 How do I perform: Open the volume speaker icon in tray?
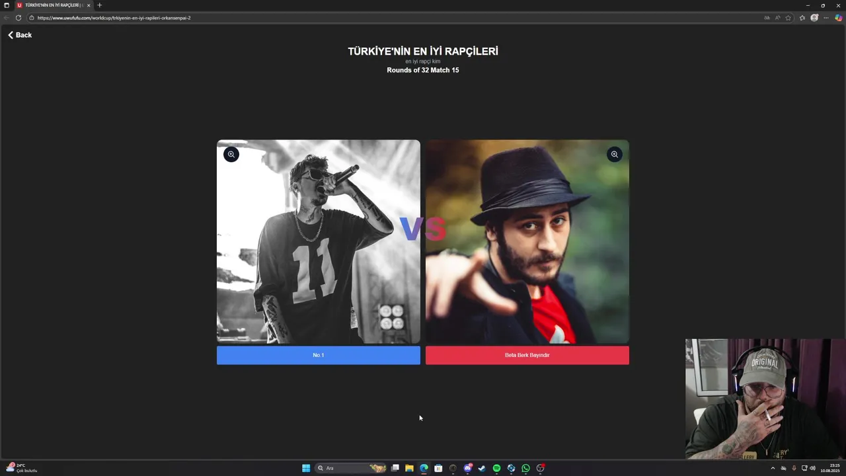[812, 468]
